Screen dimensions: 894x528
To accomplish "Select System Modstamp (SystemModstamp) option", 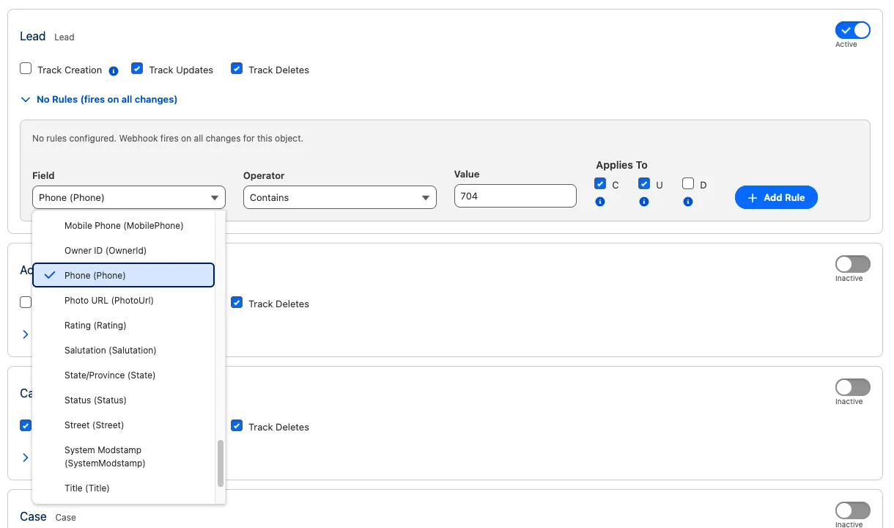I will [124, 457].
